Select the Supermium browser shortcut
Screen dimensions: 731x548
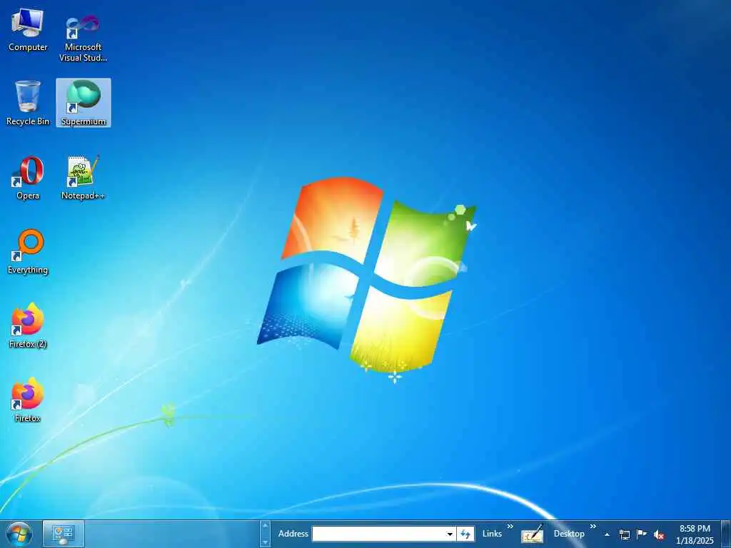pyautogui.click(x=84, y=103)
